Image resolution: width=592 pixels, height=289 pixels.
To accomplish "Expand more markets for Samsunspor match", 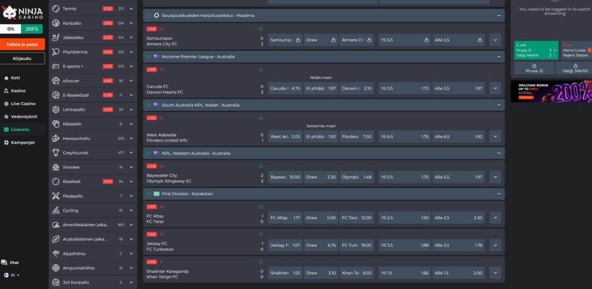I will [495, 40].
